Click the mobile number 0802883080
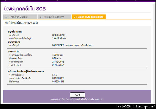The width and height of the screenshot is (156, 109). coord(58,78)
